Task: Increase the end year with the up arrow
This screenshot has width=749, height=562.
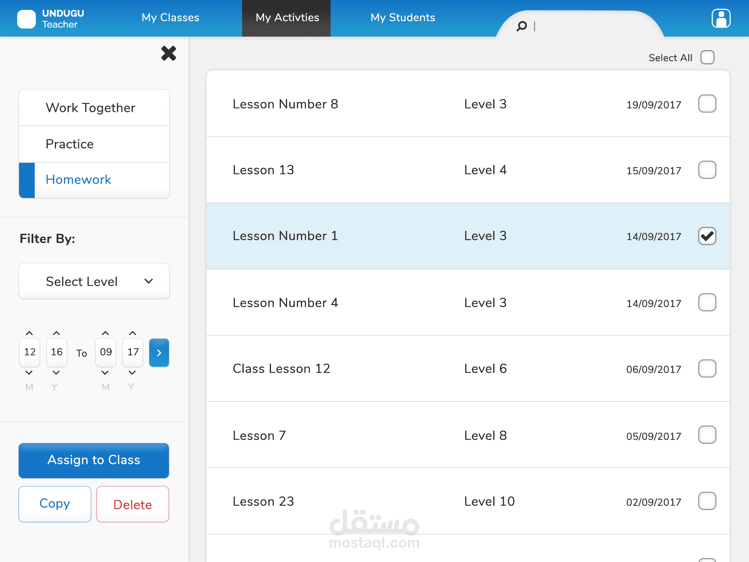Action: pyautogui.click(x=132, y=333)
